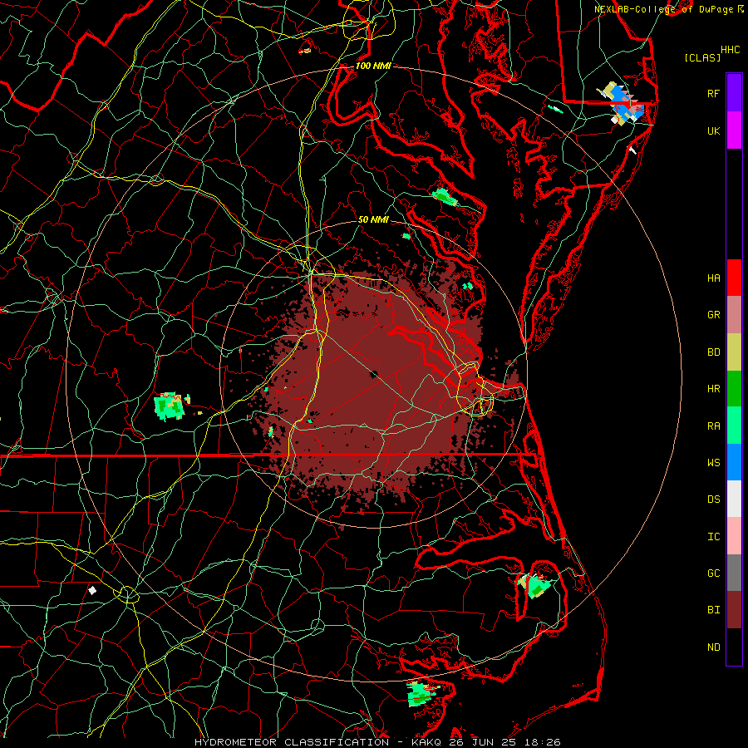Click the small white echo in the southwest
Image resolution: width=748 pixels, height=748 pixels.
pos(92,591)
